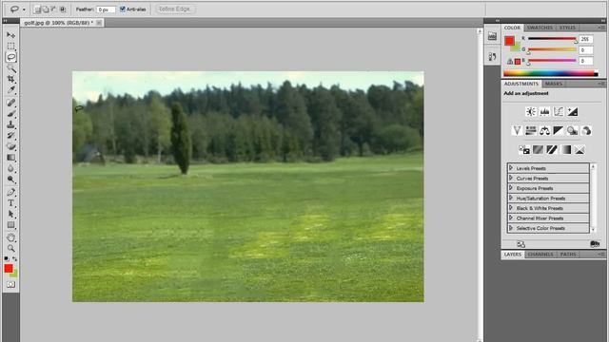Select the Zoom tool in the toolbox

click(x=10, y=248)
